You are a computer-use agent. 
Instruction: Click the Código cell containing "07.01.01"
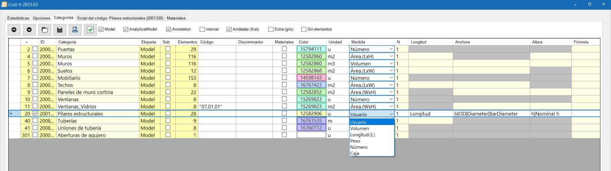pos(217,106)
